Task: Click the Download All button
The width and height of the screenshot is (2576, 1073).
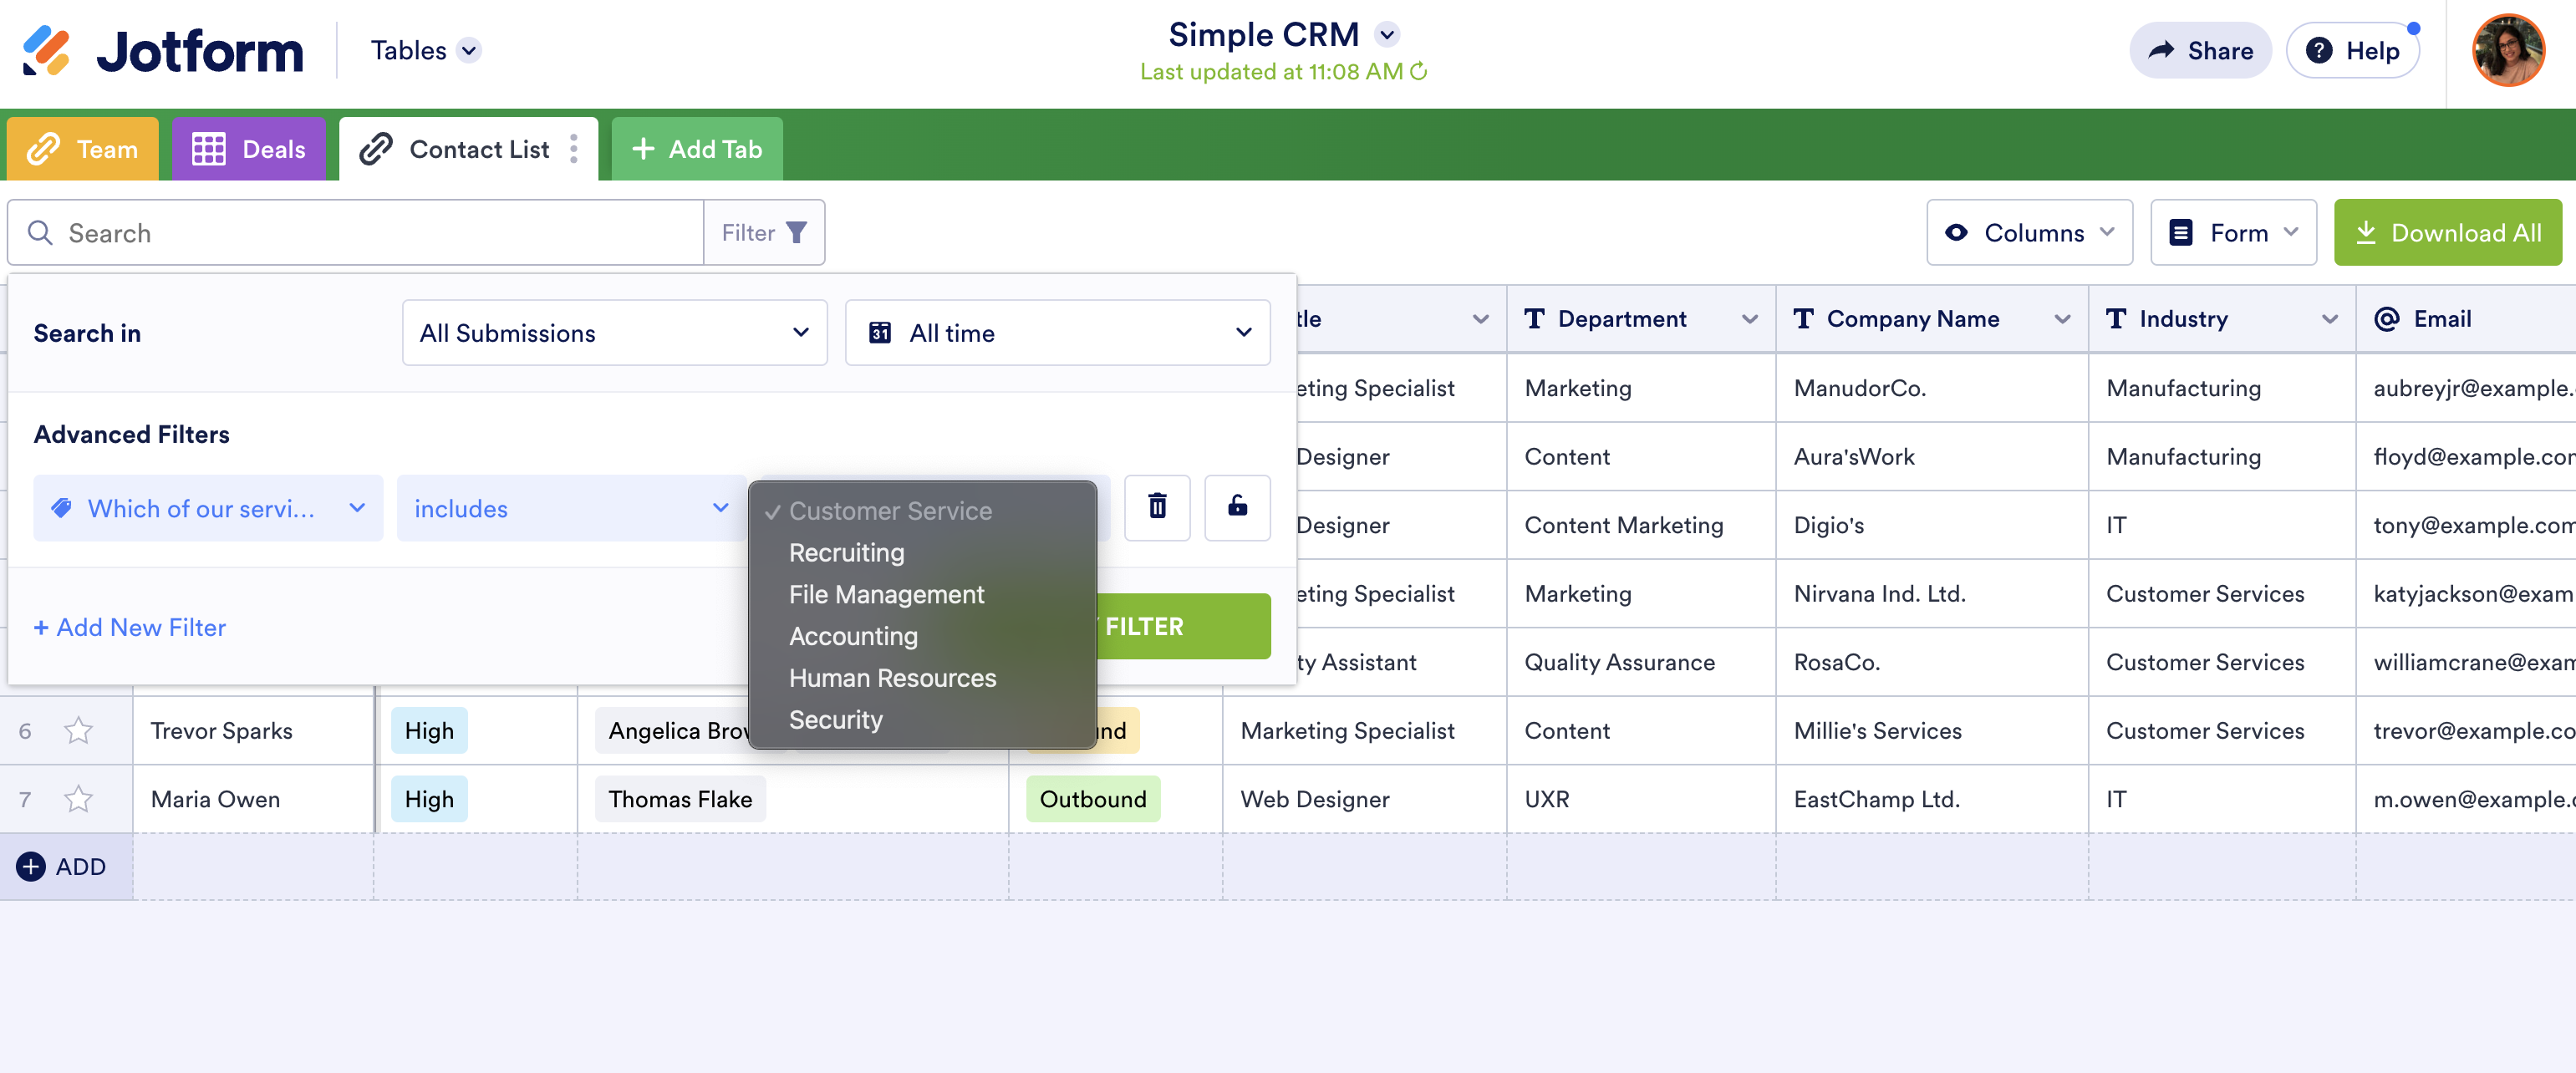Action: (2447, 233)
